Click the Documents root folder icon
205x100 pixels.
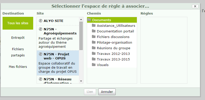click(x=89, y=20)
